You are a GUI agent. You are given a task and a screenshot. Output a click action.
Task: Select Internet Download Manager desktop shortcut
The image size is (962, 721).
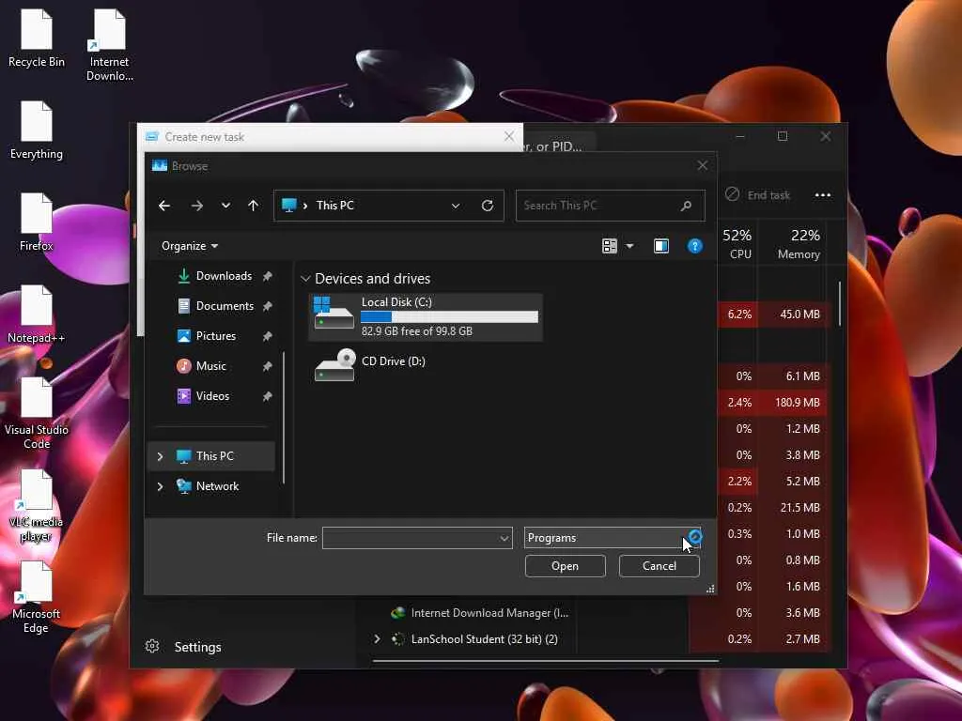click(x=109, y=45)
